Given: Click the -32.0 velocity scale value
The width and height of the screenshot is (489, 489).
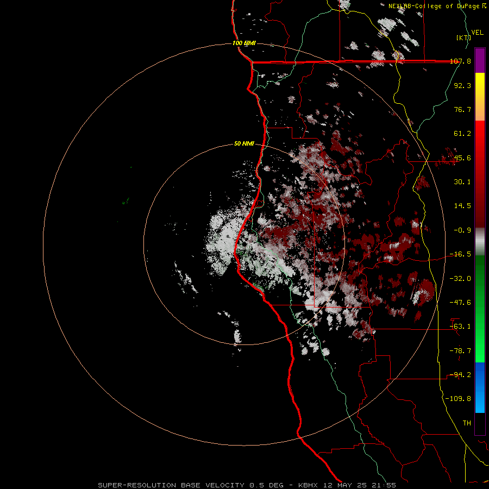Looking at the screenshot, I should coord(460,279).
